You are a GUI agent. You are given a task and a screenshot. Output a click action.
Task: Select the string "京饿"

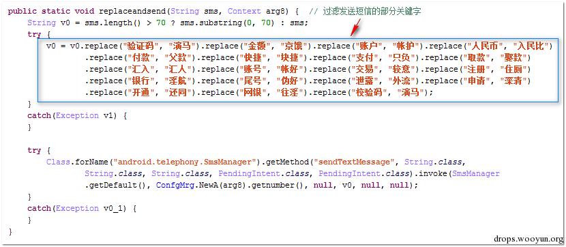294,46
